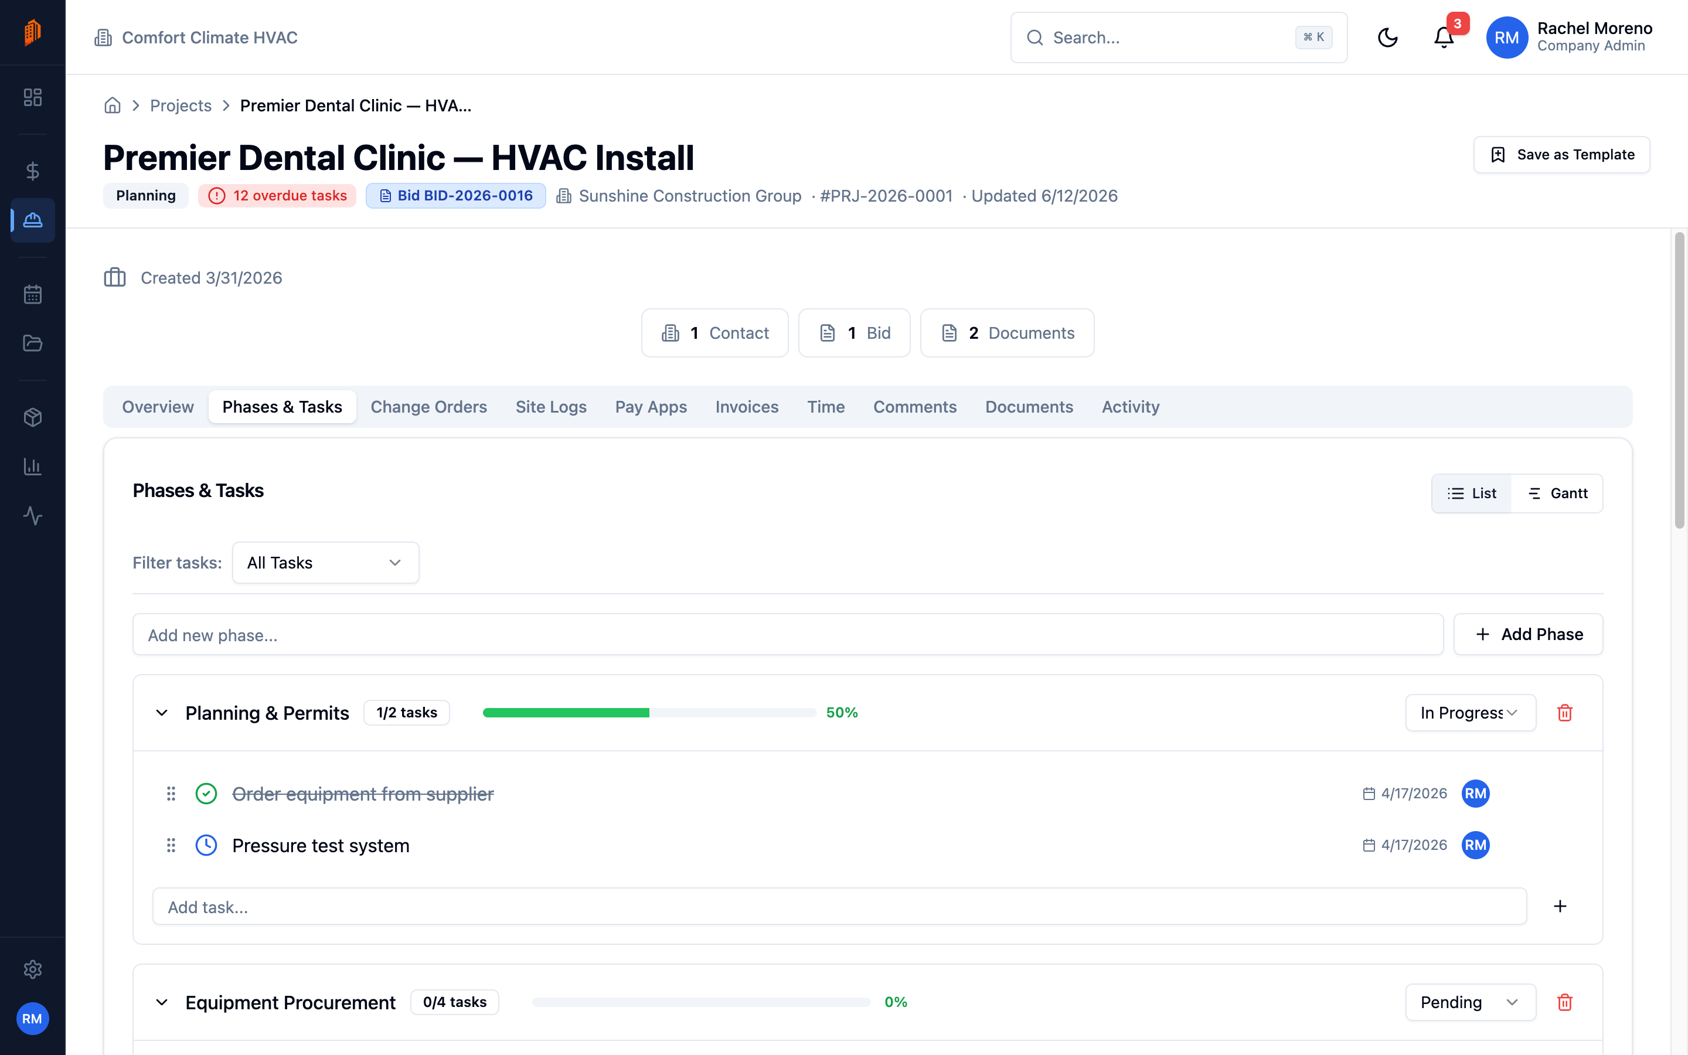This screenshot has height=1055, width=1688.
Task: Open the dollar sign finance sidebar icon
Action: (33, 171)
